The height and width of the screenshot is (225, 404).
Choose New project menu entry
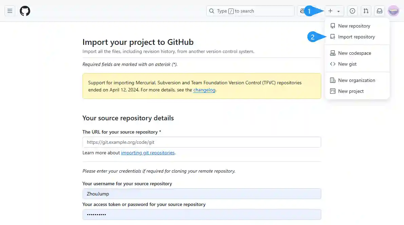[351, 91]
